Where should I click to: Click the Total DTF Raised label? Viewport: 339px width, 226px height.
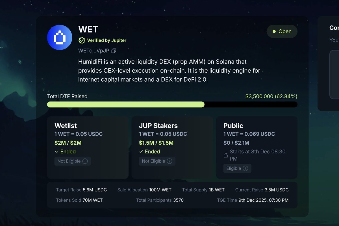coord(67,96)
